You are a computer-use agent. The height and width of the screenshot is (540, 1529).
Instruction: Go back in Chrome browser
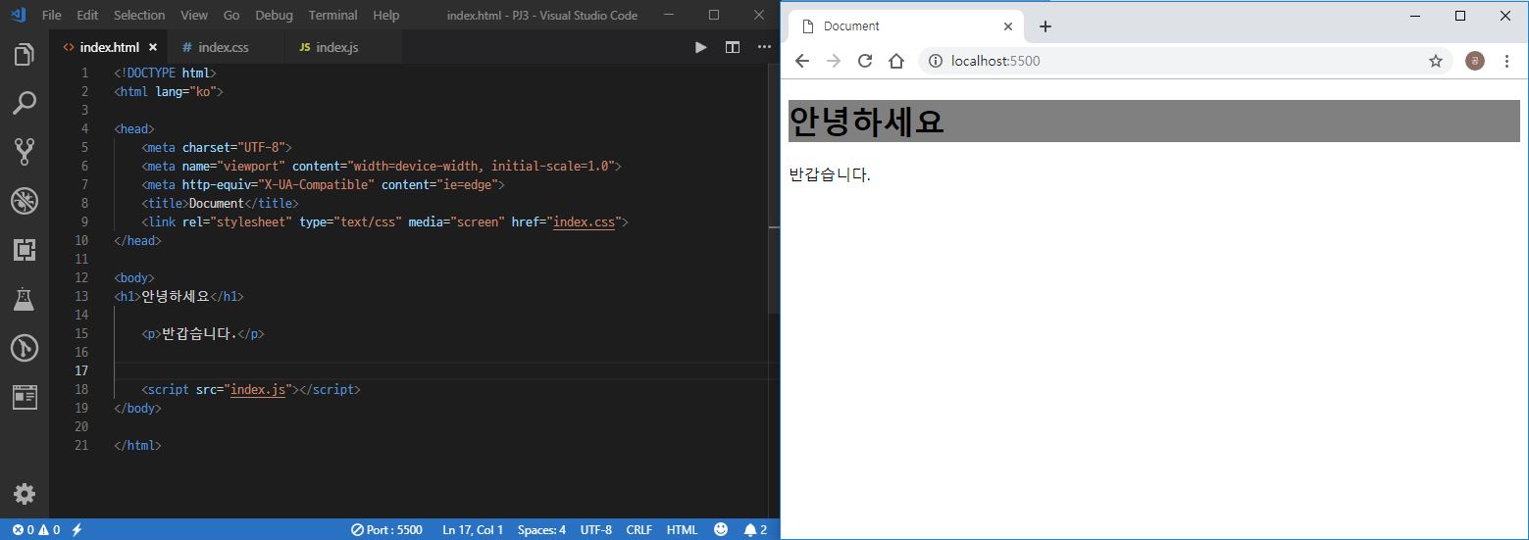[x=802, y=61]
